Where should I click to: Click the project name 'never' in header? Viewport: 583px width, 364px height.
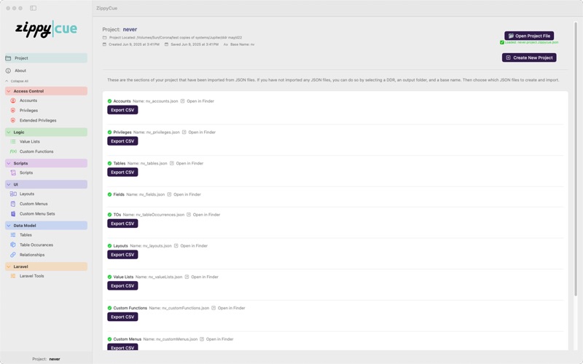click(130, 29)
